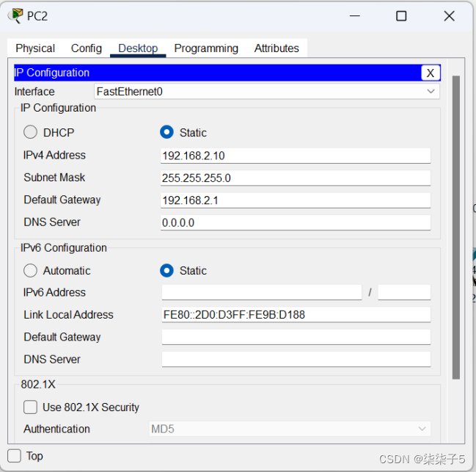Open the Attributes tab
This screenshot has height=472, width=476.
tap(277, 48)
